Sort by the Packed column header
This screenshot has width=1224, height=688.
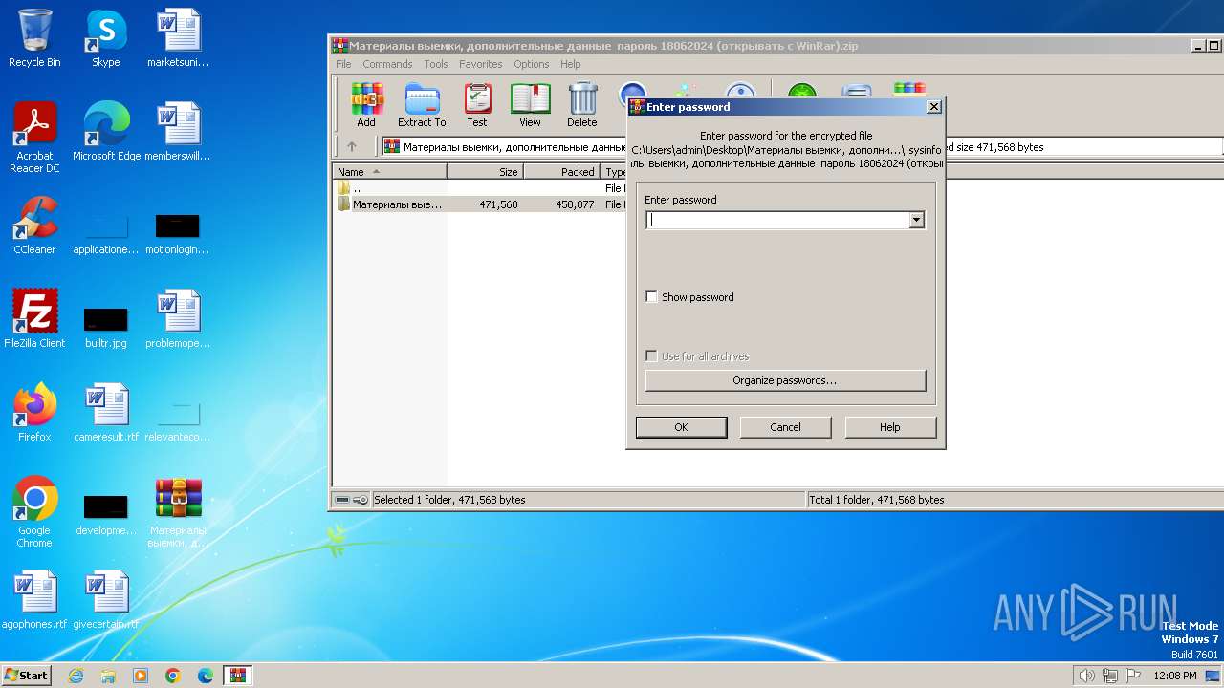coord(561,172)
